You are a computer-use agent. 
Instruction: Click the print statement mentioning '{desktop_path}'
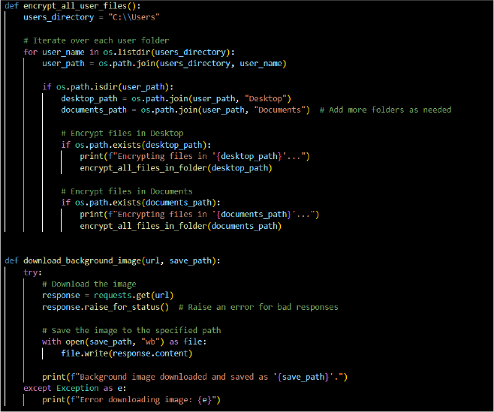pyautogui.click(x=194, y=157)
